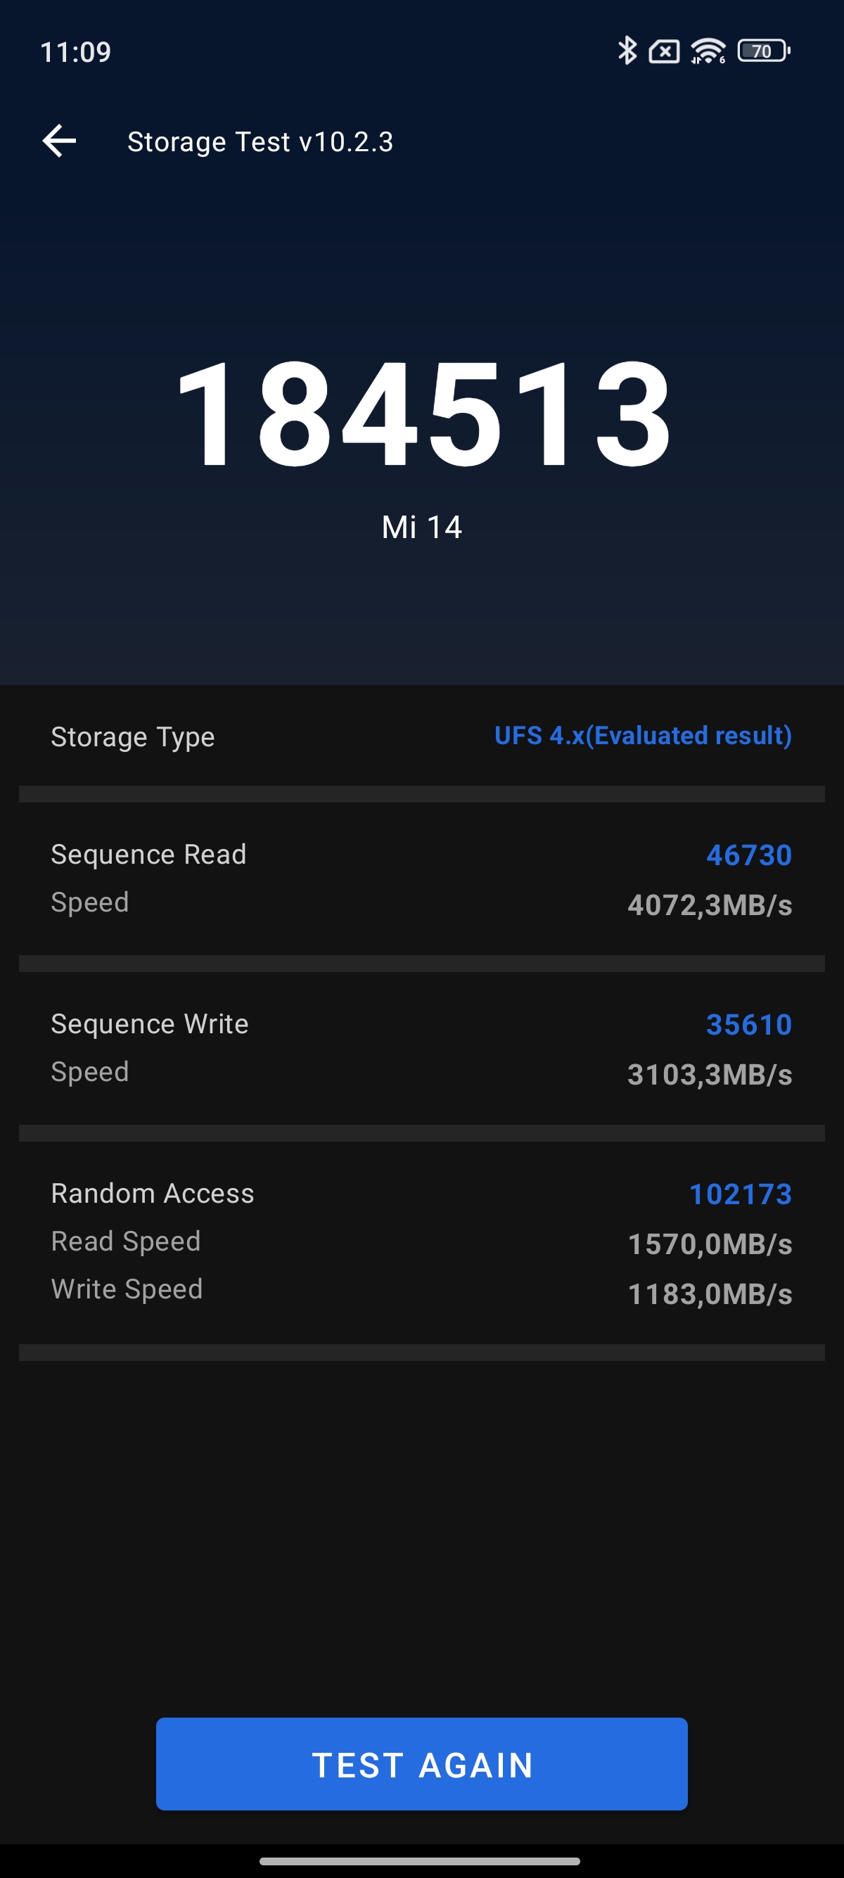Tap the Sequence Read score 46730
844x1878 pixels.
748,855
